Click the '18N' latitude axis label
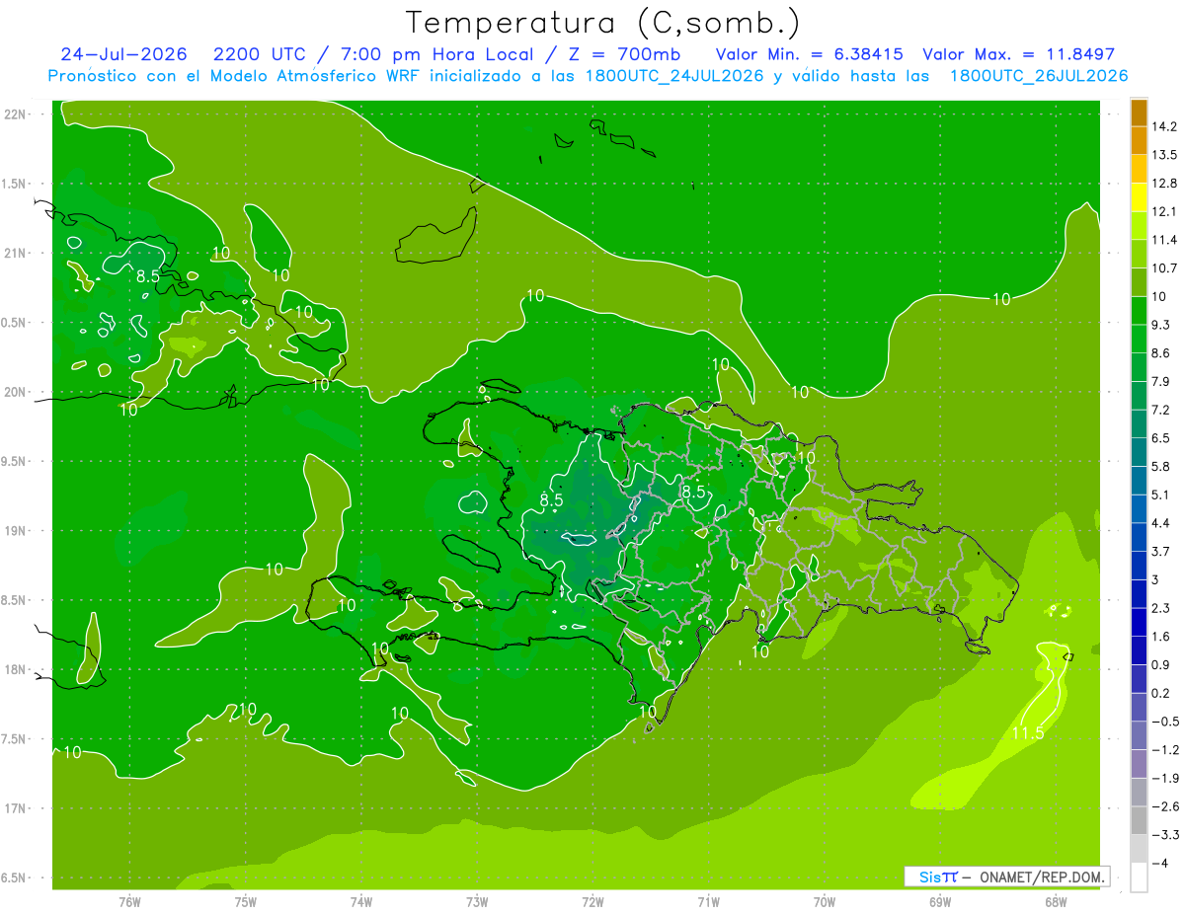Viewport: 1185px width, 915px height. point(16,669)
